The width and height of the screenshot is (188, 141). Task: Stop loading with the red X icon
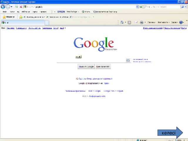tap(21, 7)
